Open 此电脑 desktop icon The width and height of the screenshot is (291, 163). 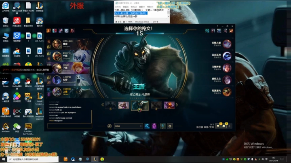tap(6, 37)
